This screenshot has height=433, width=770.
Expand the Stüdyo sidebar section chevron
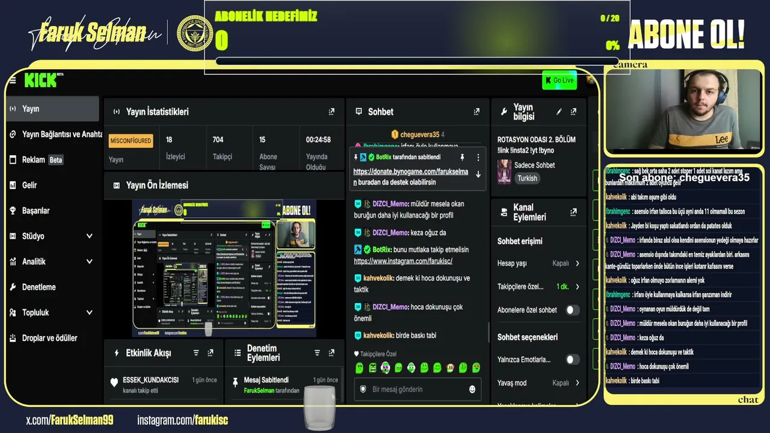[x=90, y=236]
